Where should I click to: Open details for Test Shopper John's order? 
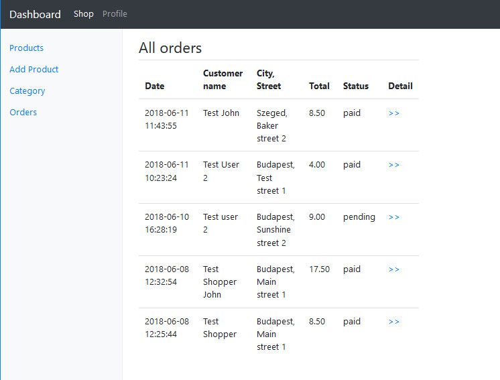click(394, 269)
